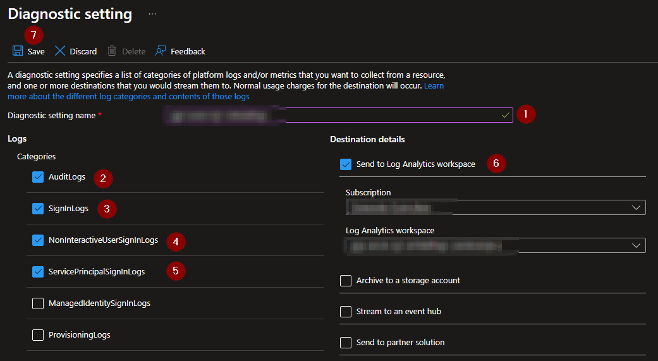Uncheck the AuditLogs category checkbox
Screen dimensions: 658x361
[x=38, y=177]
